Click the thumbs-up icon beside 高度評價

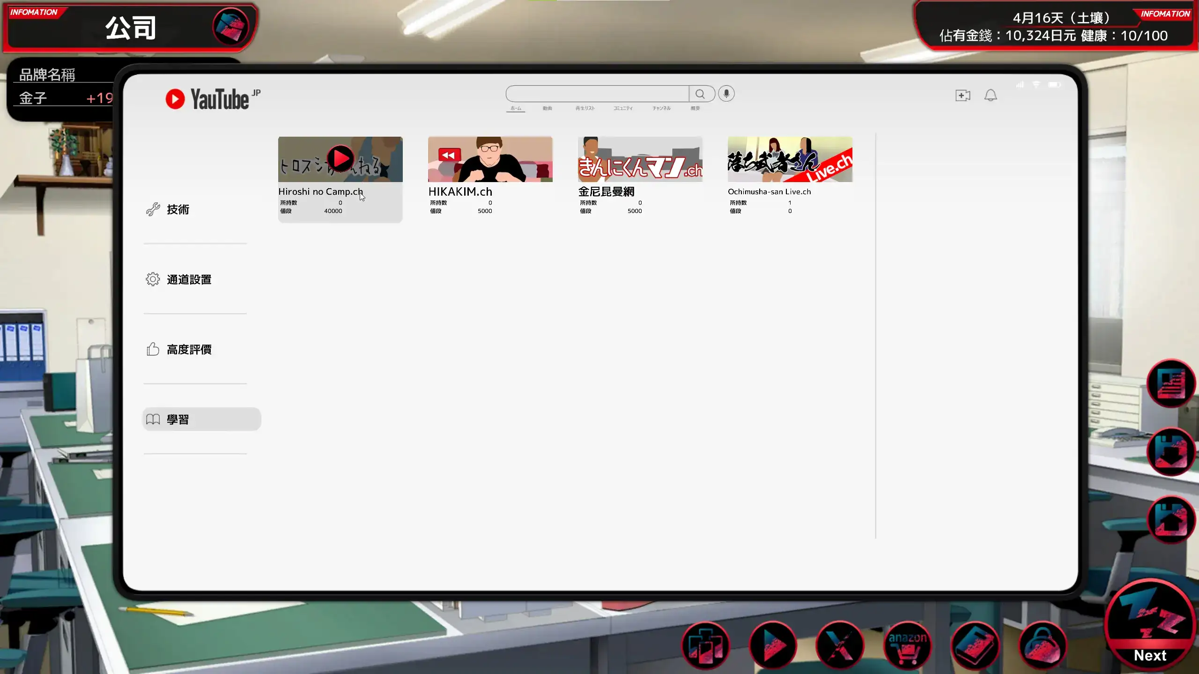(153, 349)
